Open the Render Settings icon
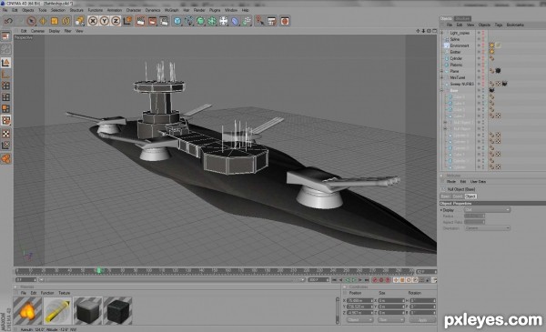The width and height of the screenshot is (546, 332). (164, 21)
